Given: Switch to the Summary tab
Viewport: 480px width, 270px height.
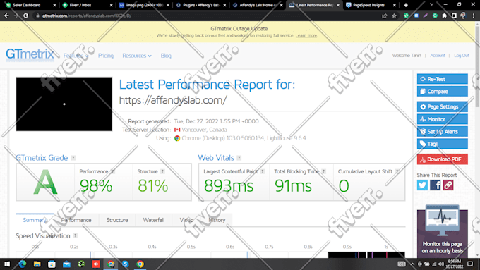Looking at the screenshot, I should 35,220.
